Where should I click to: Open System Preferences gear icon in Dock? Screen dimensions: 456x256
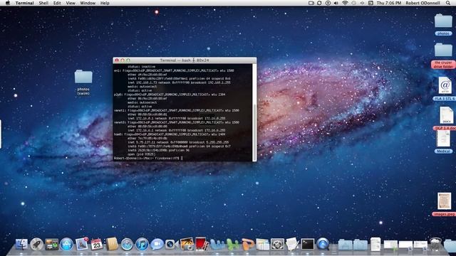pos(277,244)
